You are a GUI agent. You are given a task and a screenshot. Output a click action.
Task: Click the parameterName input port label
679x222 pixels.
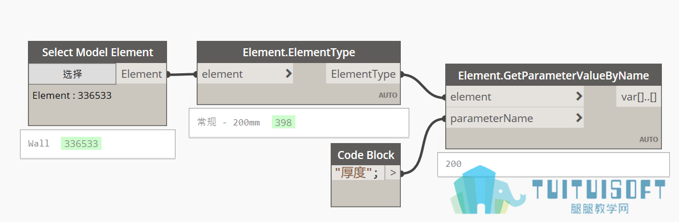[492, 118]
